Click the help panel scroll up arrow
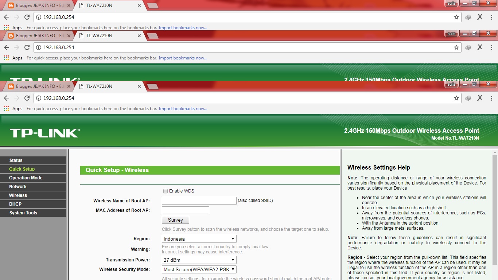 coord(495,152)
